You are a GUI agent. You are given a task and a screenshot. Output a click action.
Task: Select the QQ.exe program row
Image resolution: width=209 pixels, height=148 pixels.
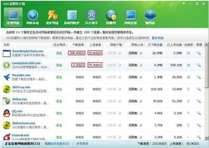[103, 113]
